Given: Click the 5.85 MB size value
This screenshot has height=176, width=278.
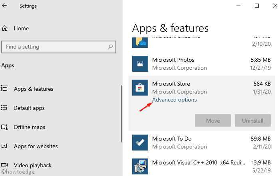Looking at the screenshot, I should point(260,60).
